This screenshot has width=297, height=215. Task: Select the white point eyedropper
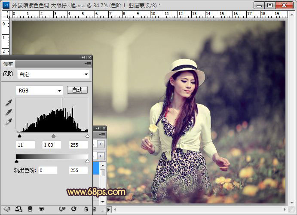[x=8, y=122]
